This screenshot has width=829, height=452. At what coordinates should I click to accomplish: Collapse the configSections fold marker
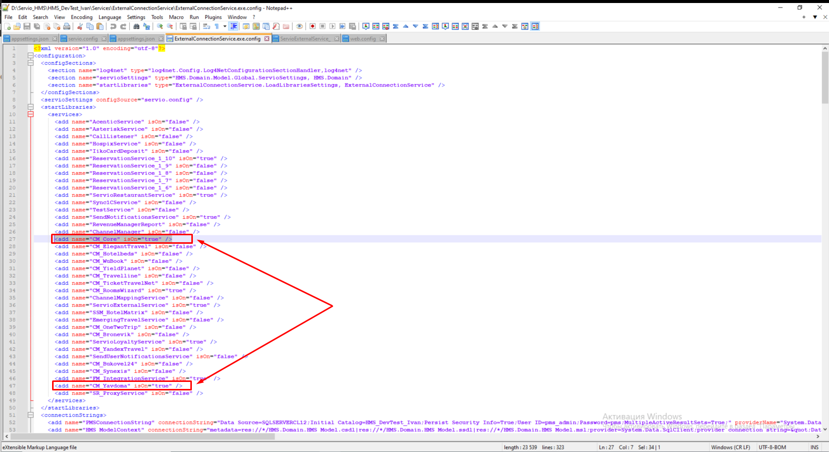click(x=31, y=63)
